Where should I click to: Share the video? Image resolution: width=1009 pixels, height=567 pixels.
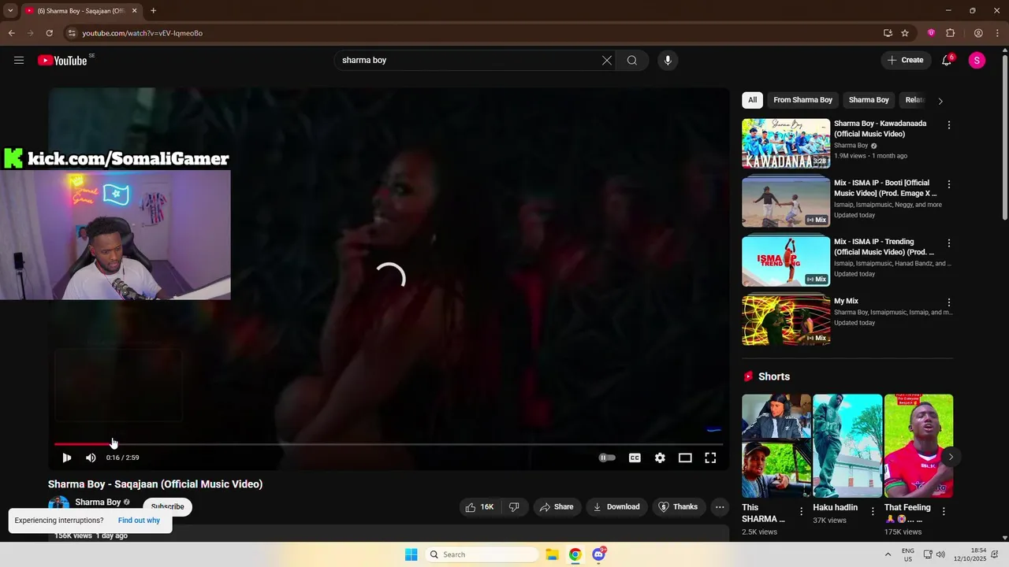coord(557,507)
